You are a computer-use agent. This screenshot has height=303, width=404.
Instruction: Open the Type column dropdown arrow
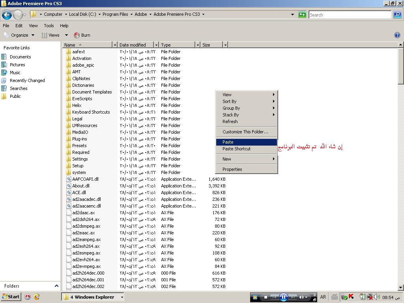[198, 45]
